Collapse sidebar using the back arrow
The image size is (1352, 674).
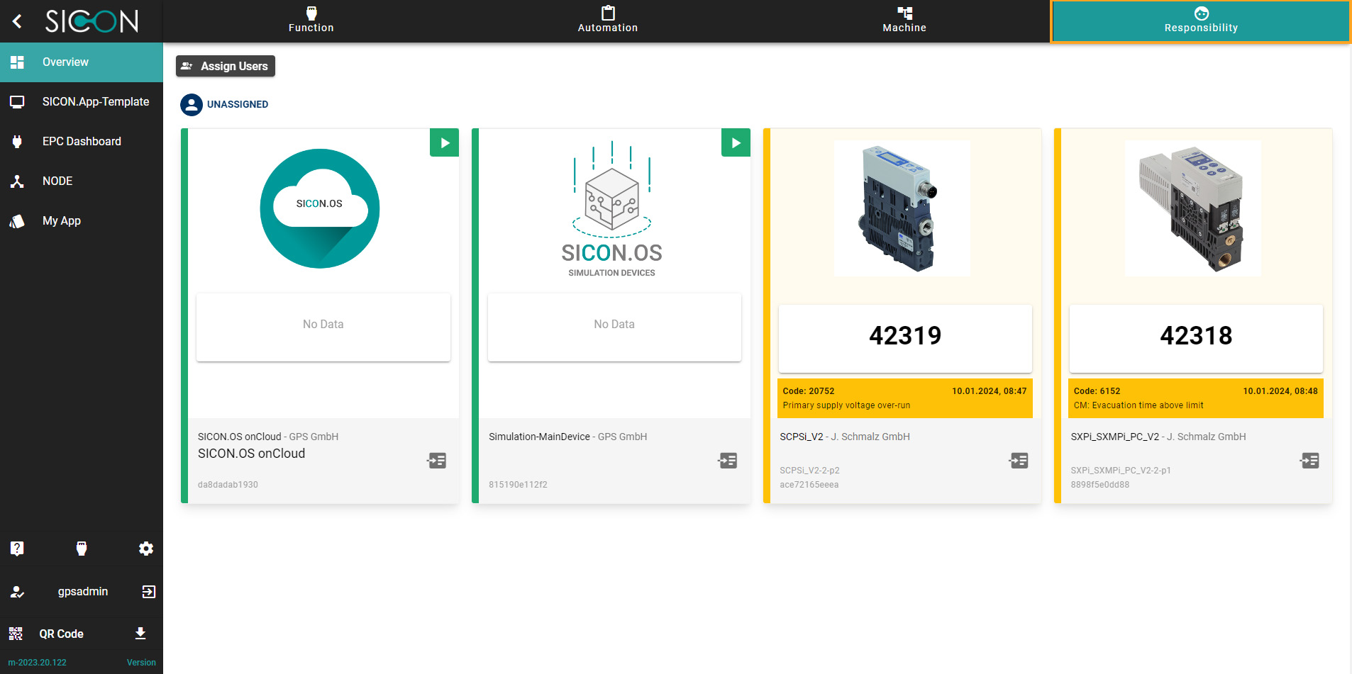click(x=18, y=21)
